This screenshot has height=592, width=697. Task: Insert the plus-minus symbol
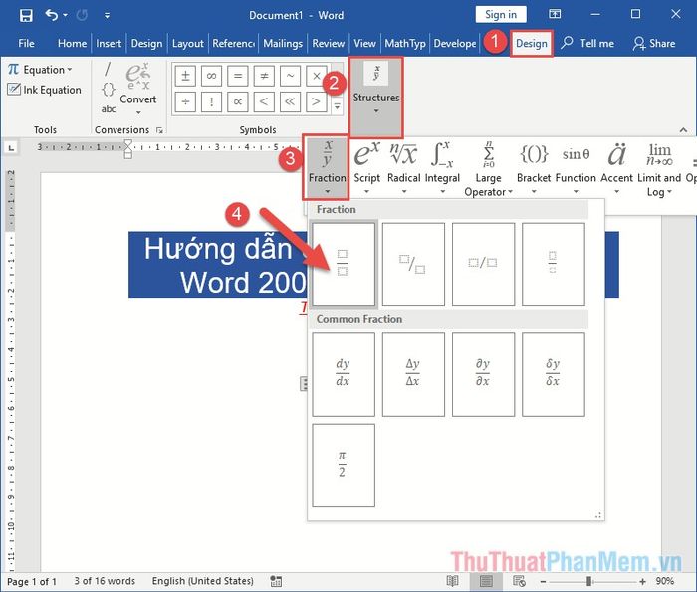coord(185,77)
